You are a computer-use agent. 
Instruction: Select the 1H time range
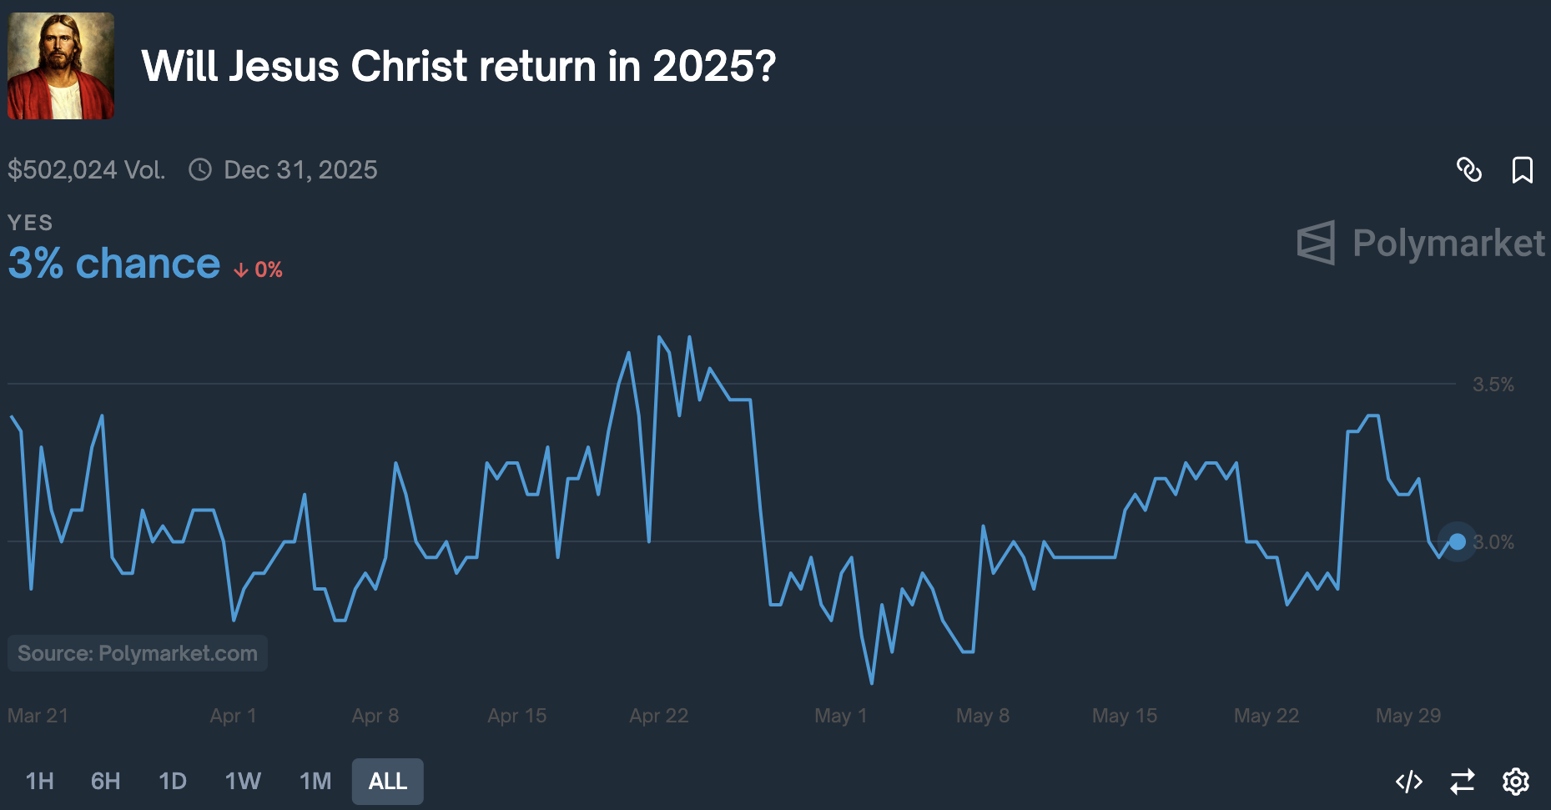click(x=39, y=782)
